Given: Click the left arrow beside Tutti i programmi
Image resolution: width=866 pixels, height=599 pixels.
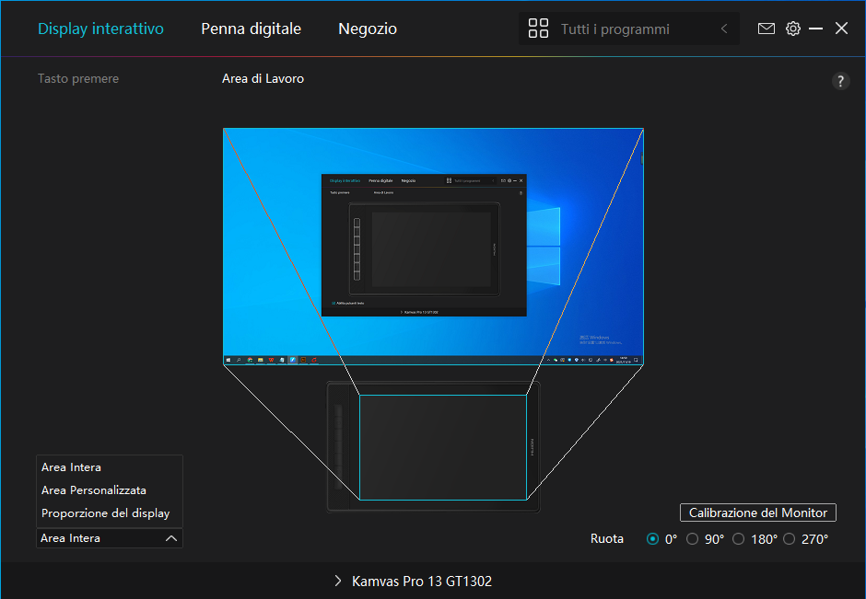Looking at the screenshot, I should [724, 29].
